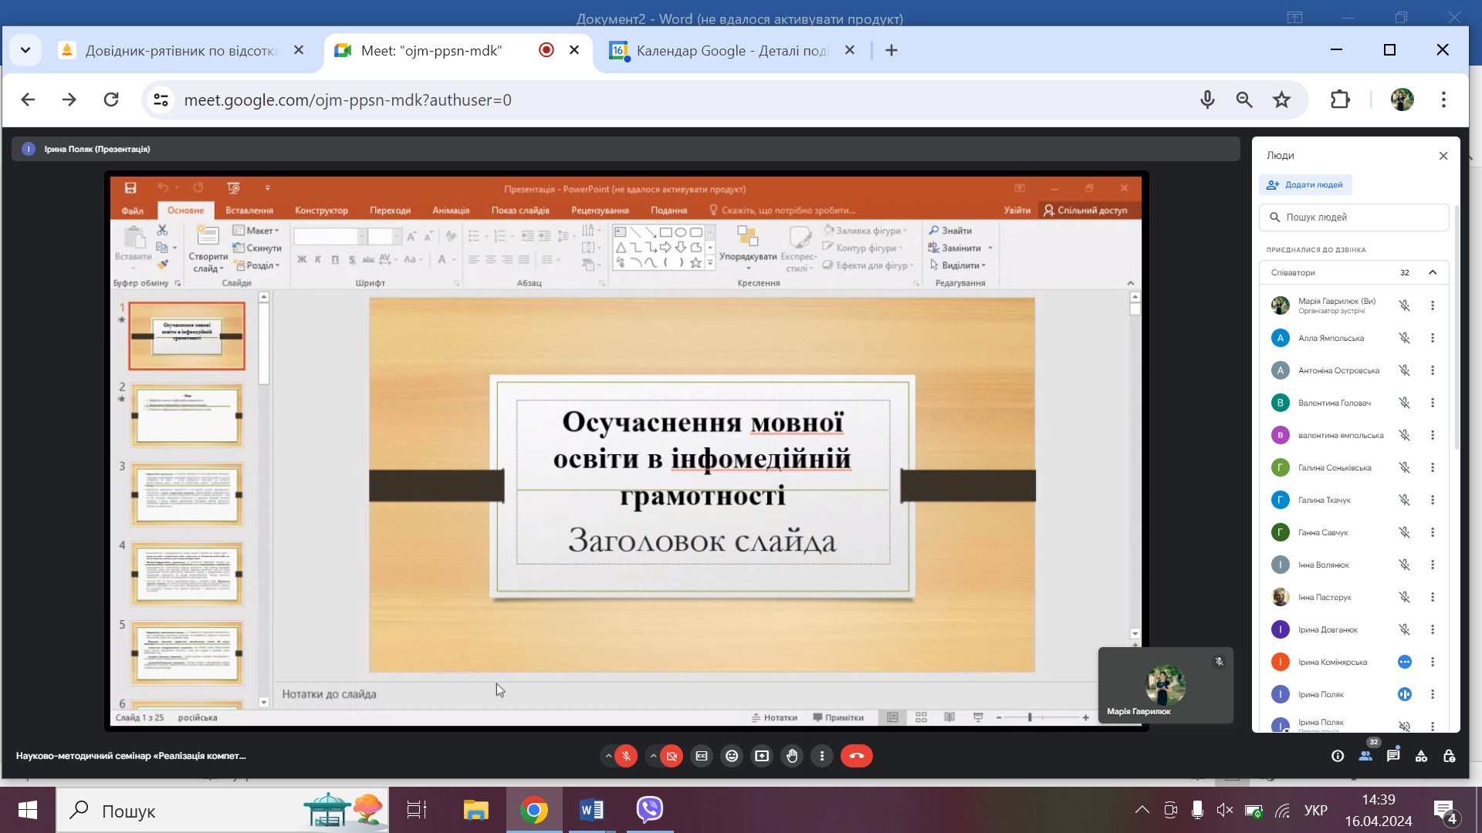Screen dimensions: 1482x833
Task: Leave the call with red hangup button
Action: point(857,756)
